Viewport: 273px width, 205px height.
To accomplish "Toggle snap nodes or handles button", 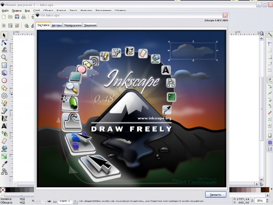I will coord(270,80).
